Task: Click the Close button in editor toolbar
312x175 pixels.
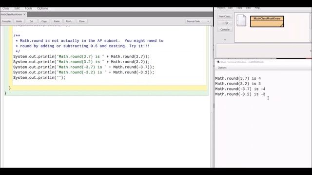Action: pyautogui.click(x=82, y=21)
